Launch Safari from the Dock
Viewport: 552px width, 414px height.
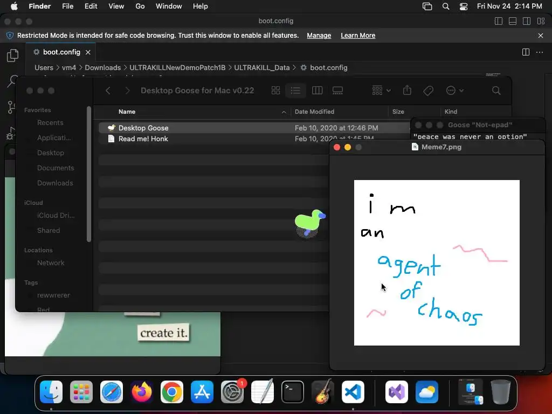point(112,392)
